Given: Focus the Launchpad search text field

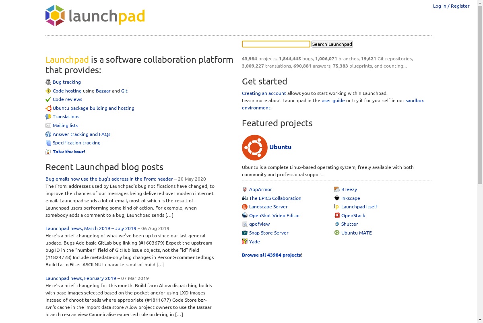Looking at the screenshot, I should pyautogui.click(x=276, y=44).
